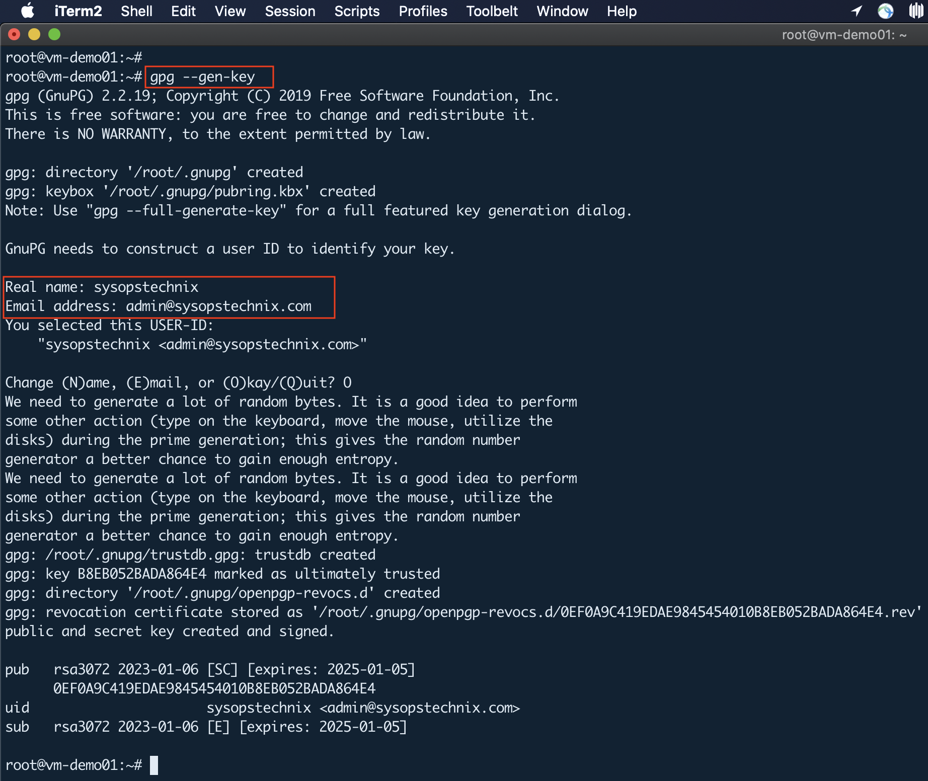Click the 'uid sysopstechnix' line

tap(262, 708)
